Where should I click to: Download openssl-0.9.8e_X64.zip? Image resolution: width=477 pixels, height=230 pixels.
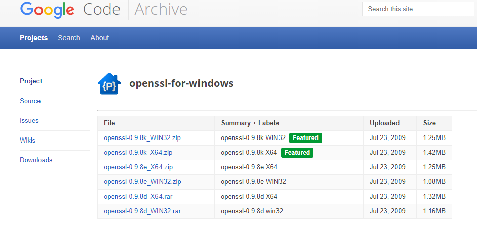coord(138,167)
